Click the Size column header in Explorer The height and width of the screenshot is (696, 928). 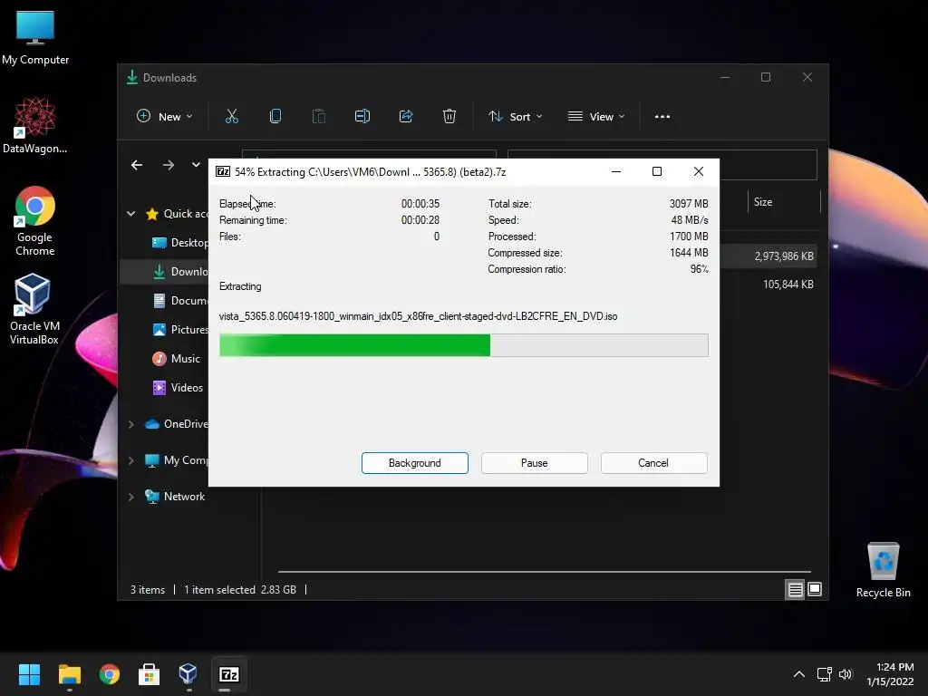763,202
